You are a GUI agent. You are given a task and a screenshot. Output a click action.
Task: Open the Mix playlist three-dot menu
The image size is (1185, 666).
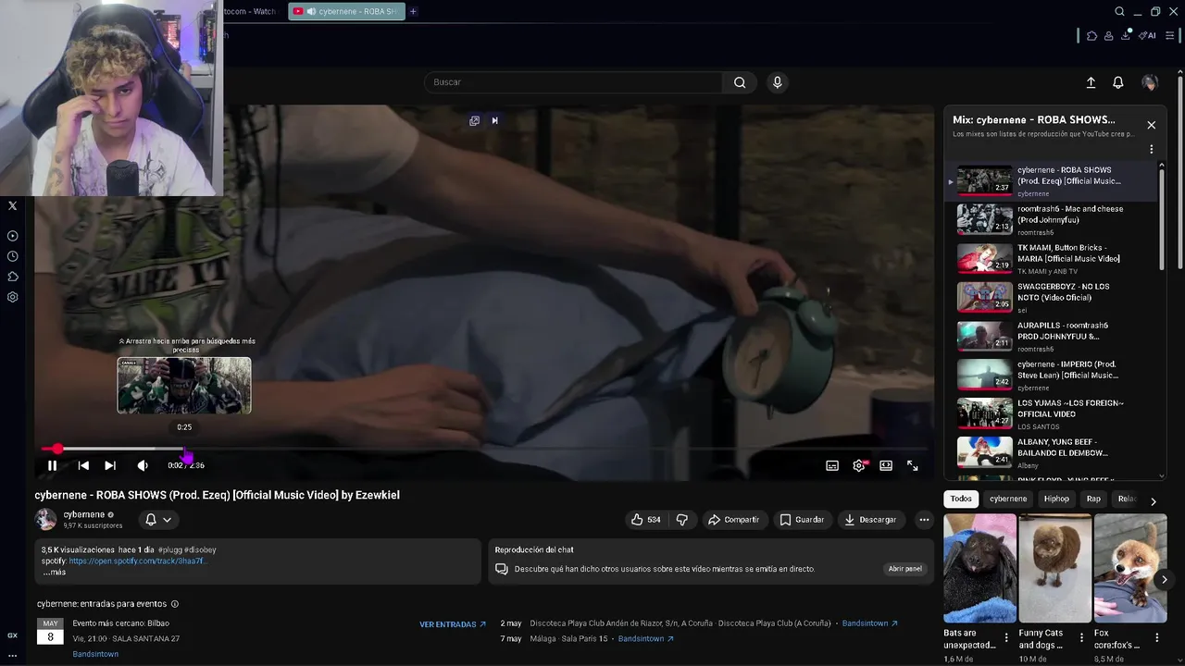point(1152,149)
